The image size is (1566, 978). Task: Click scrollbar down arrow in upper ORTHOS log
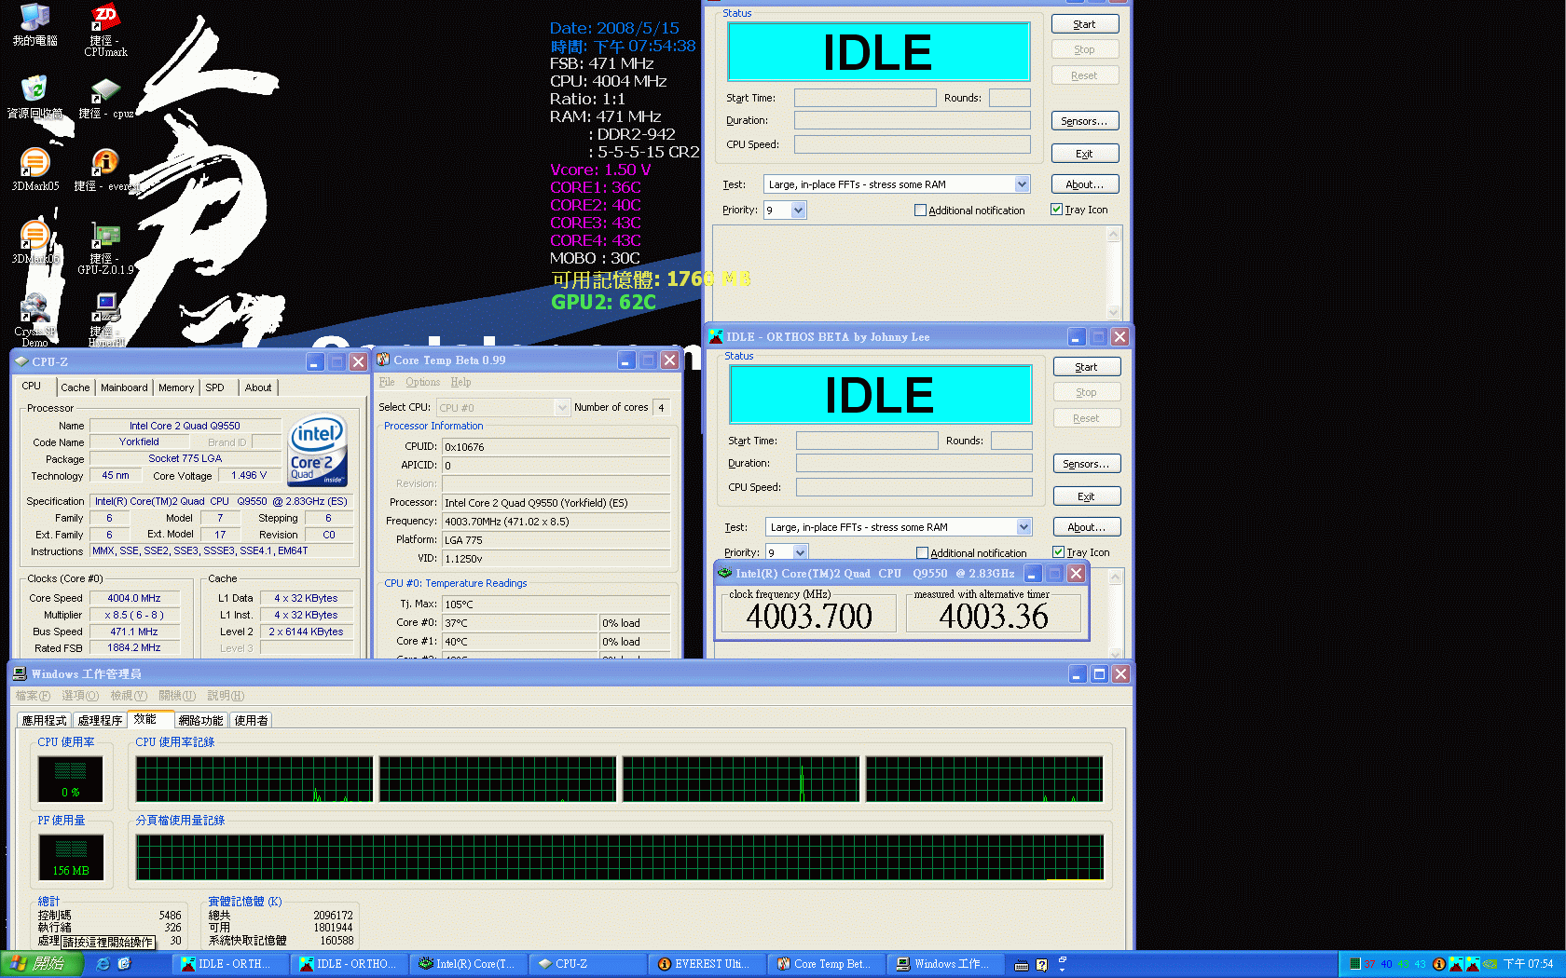pos(1113,312)
